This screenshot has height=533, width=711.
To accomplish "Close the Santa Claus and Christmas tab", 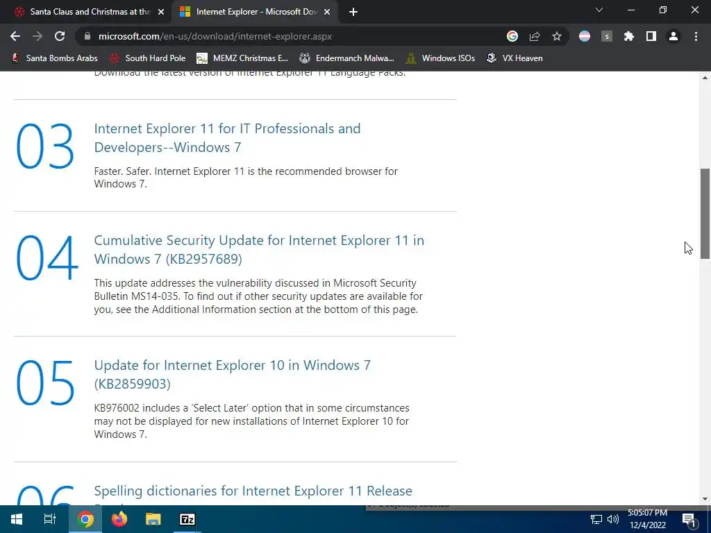I will click(161, 12).
